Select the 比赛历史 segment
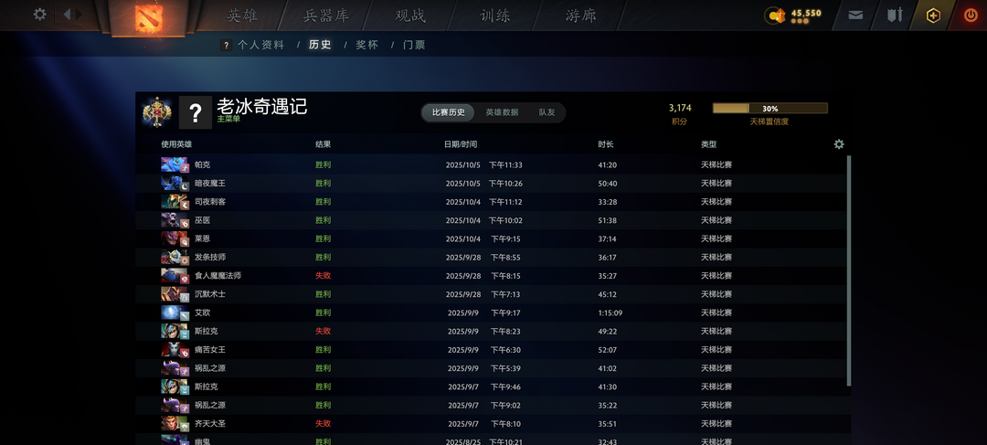This screenshot has height=445, width=987. pos(448,112)
